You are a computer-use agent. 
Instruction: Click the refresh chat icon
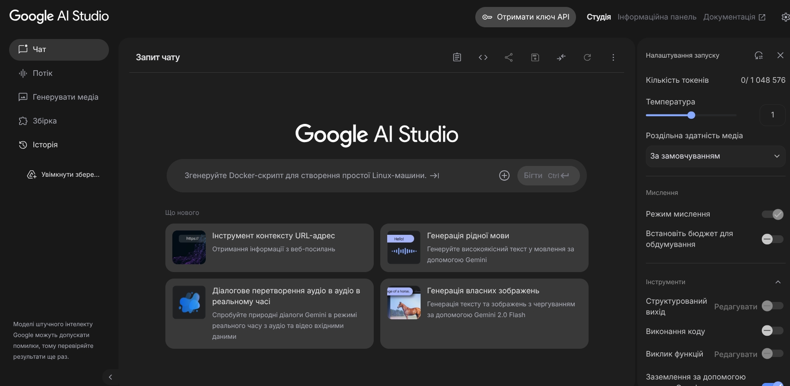587,57
